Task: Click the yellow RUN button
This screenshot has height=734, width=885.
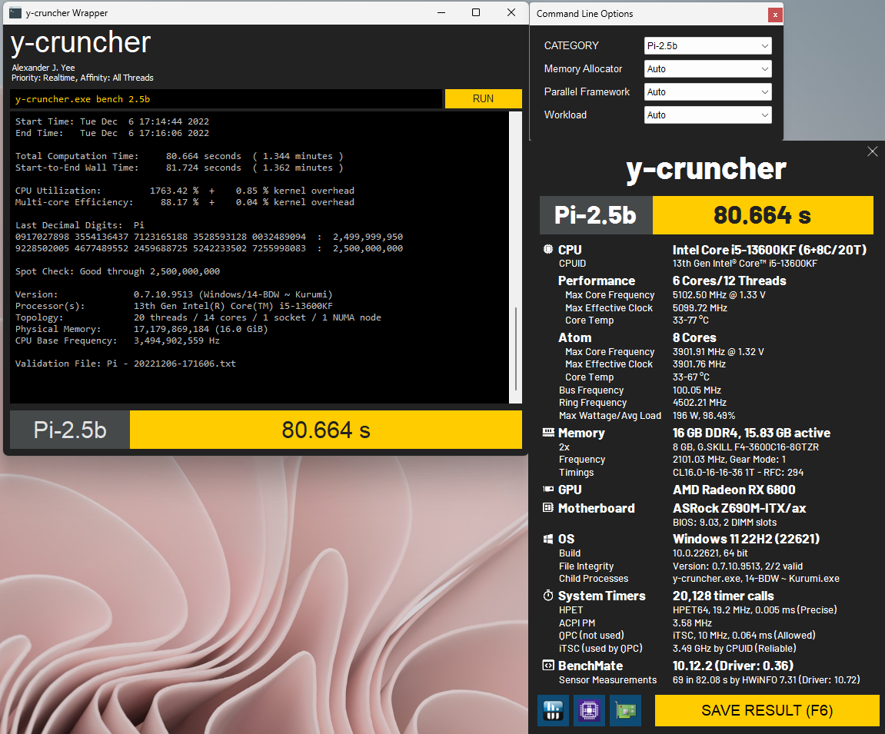Action: (x=483, y=98)
